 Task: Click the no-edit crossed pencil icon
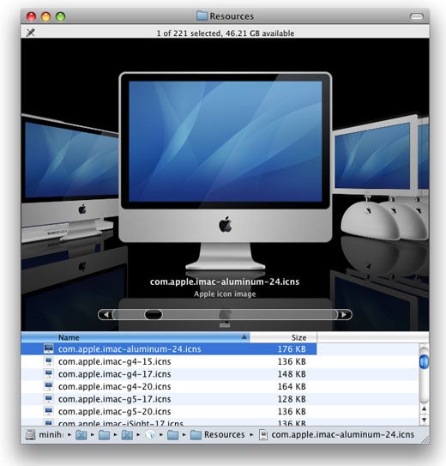[31, 33]
